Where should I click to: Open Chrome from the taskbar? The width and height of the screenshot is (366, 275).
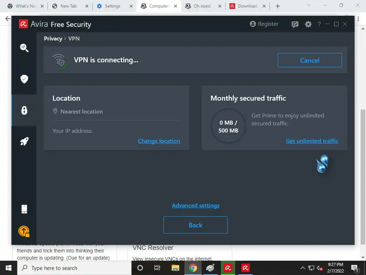coord(193,268)
